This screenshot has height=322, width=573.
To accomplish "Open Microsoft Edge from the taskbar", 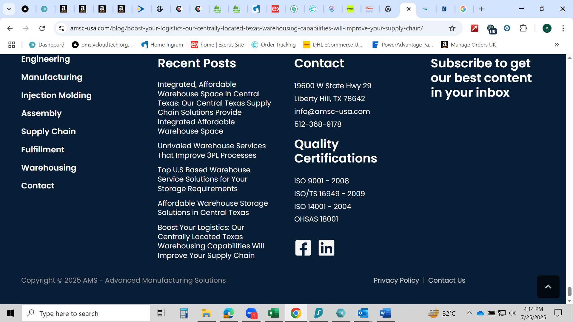I will coord(229,313).
